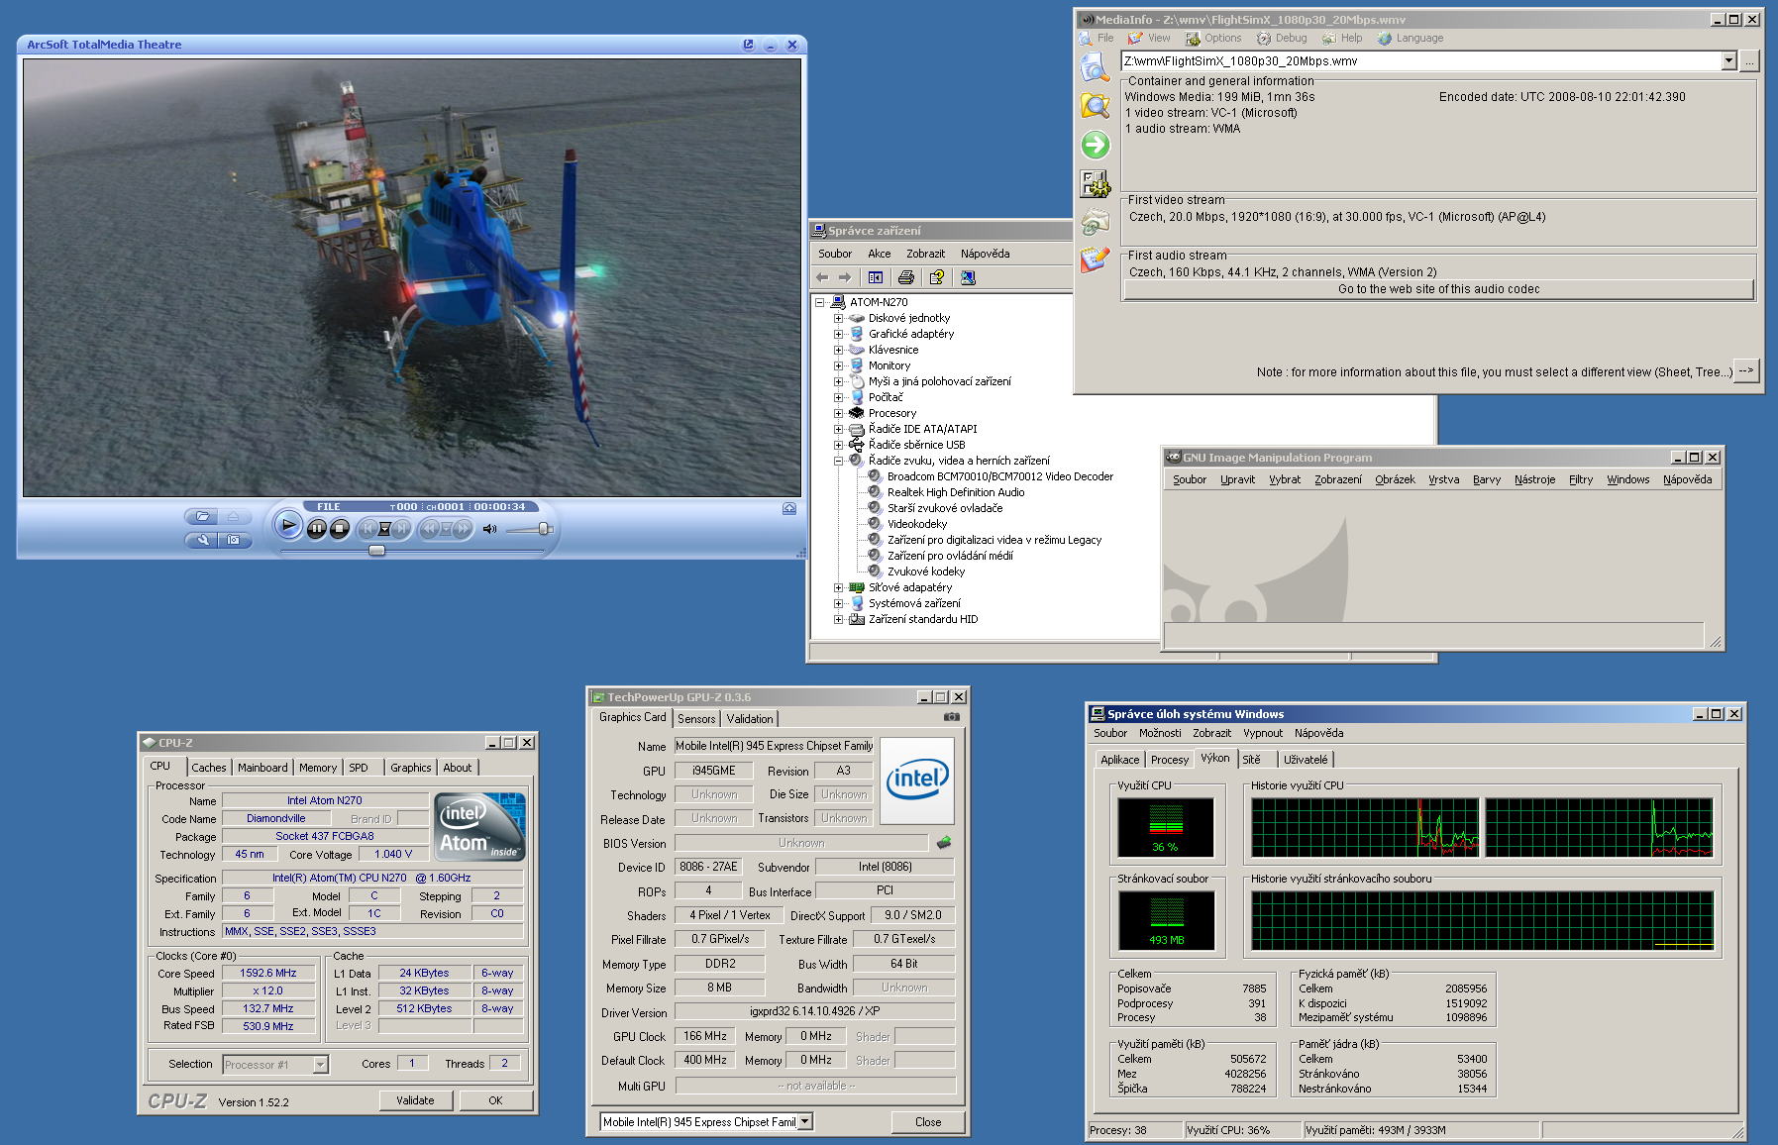Click the Intel logo in GPU-Z
Image resolution: width=1778 pixels, height=1145 pixels.
[917, 781]
